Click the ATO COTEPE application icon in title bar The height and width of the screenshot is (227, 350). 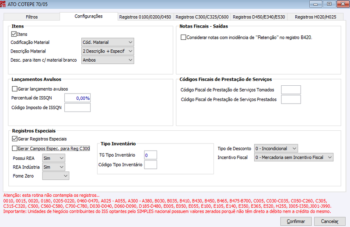pos(3,4)
